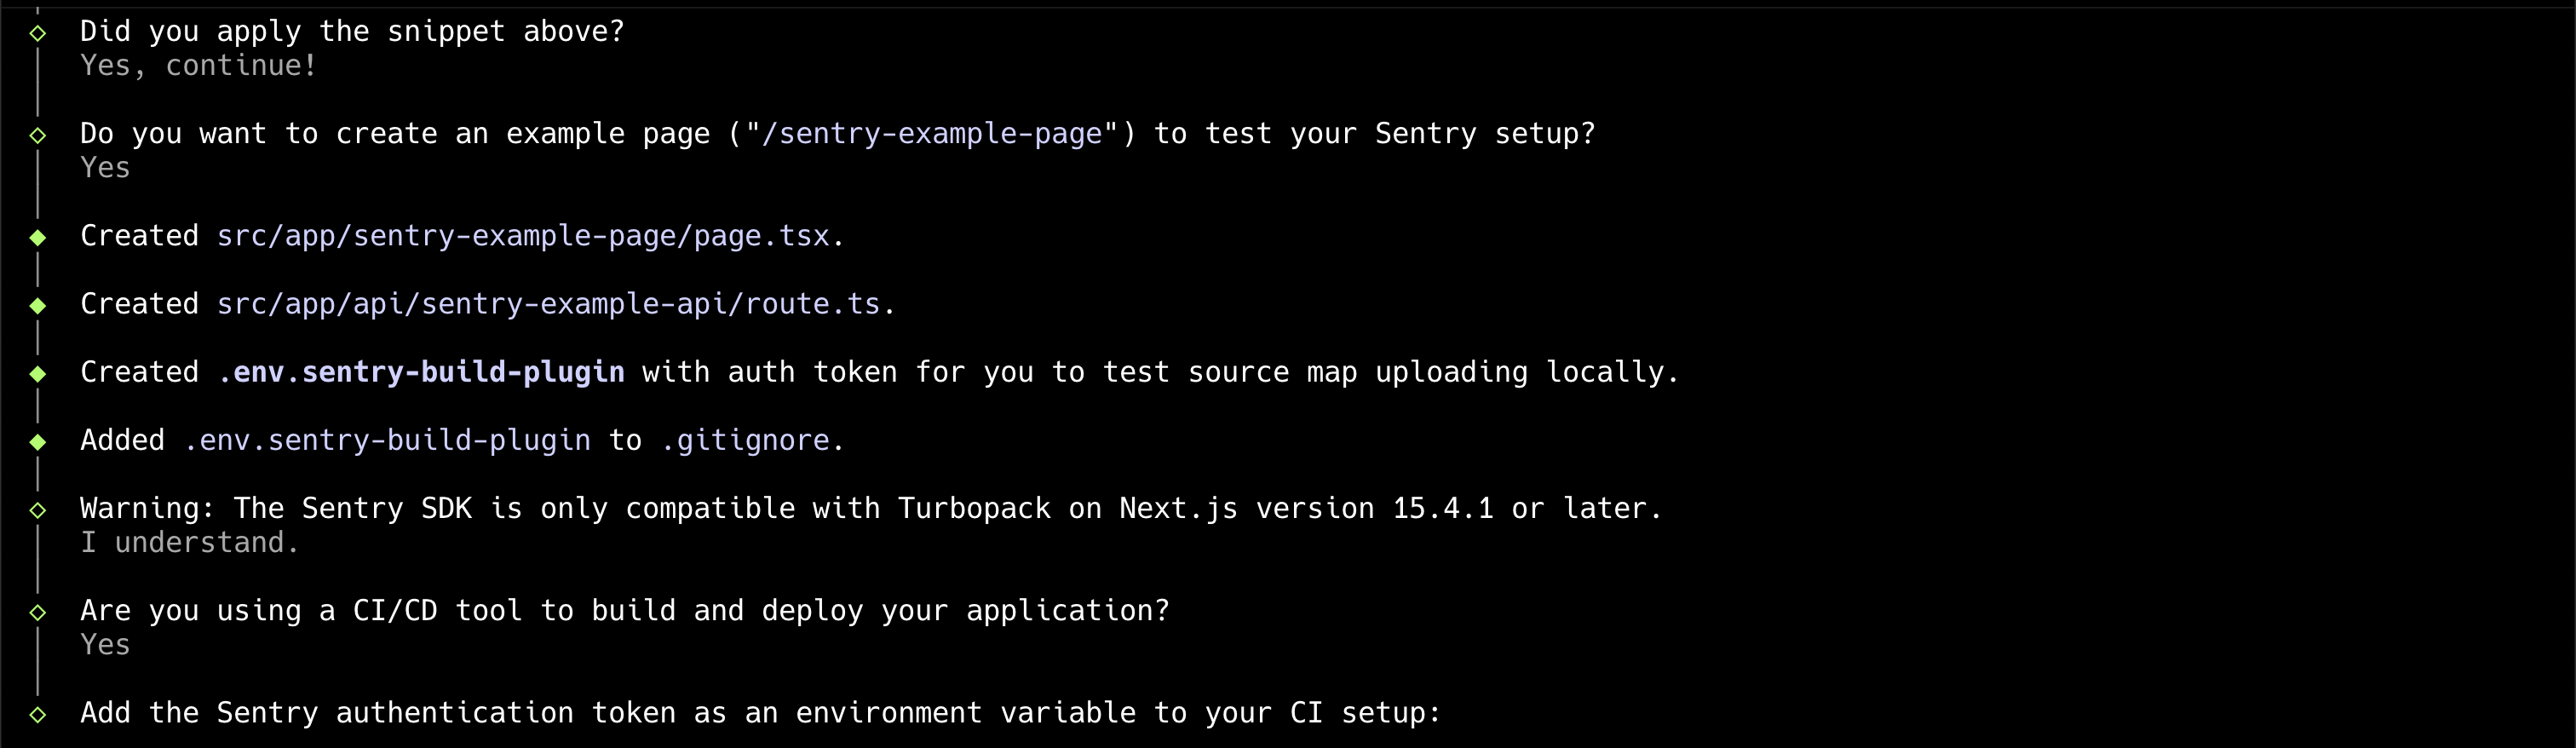
Task: Click the diamond beside the snippet question
Action: [38, 33]
